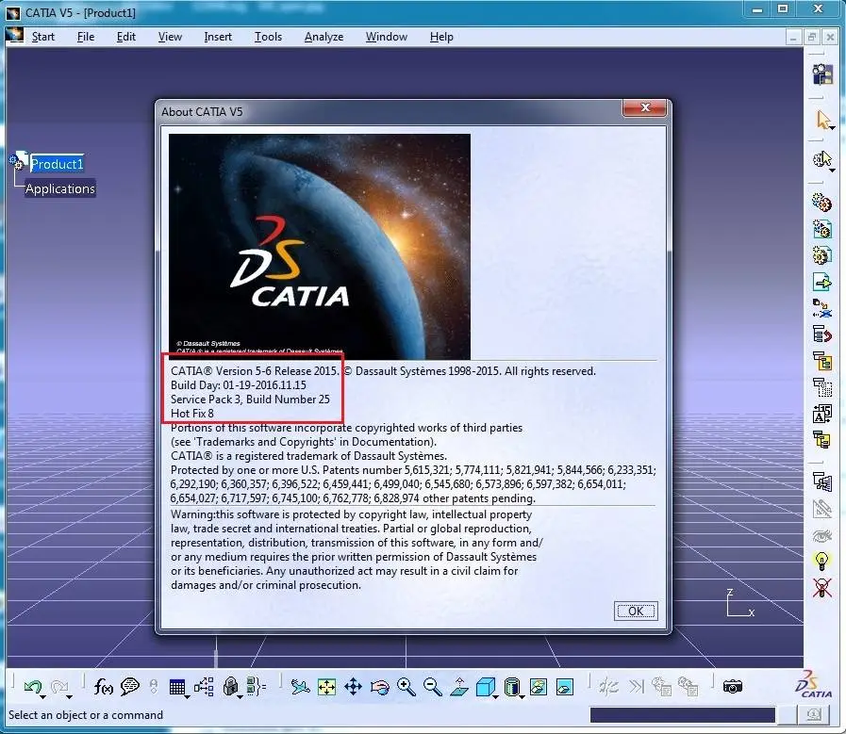This screenshot has height=734, width=846.
Task: Click the tree icon beside the lock icon
Action: click(x=204, y=687)
